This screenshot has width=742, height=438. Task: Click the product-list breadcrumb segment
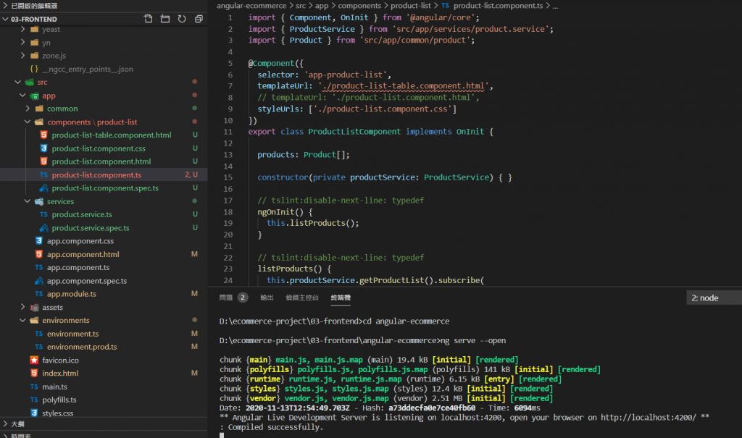[411, 6]
